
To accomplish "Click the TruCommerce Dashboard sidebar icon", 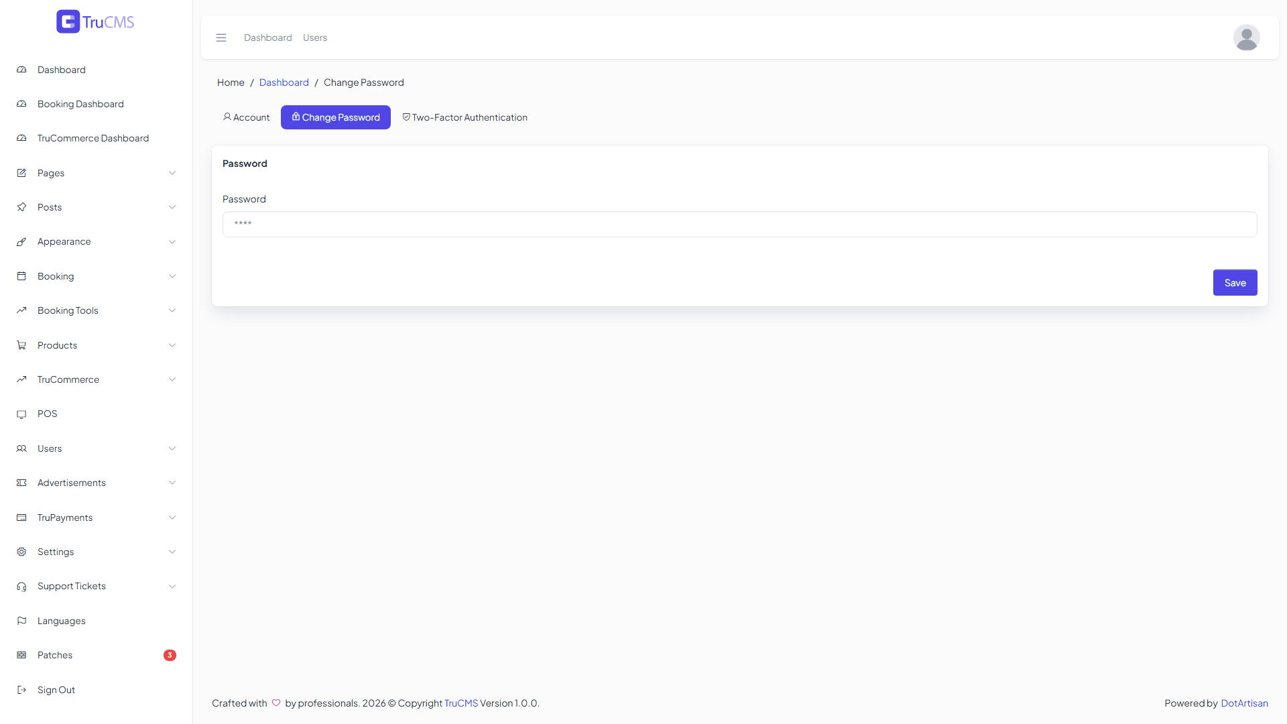I will (x=21, y=138).
